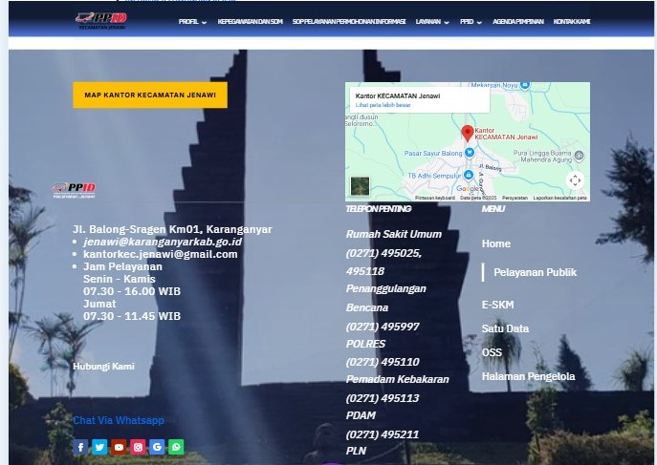657x465 pixels.
Task: Open the AGENDA PIMPINAN menu item
Action: 517,21
